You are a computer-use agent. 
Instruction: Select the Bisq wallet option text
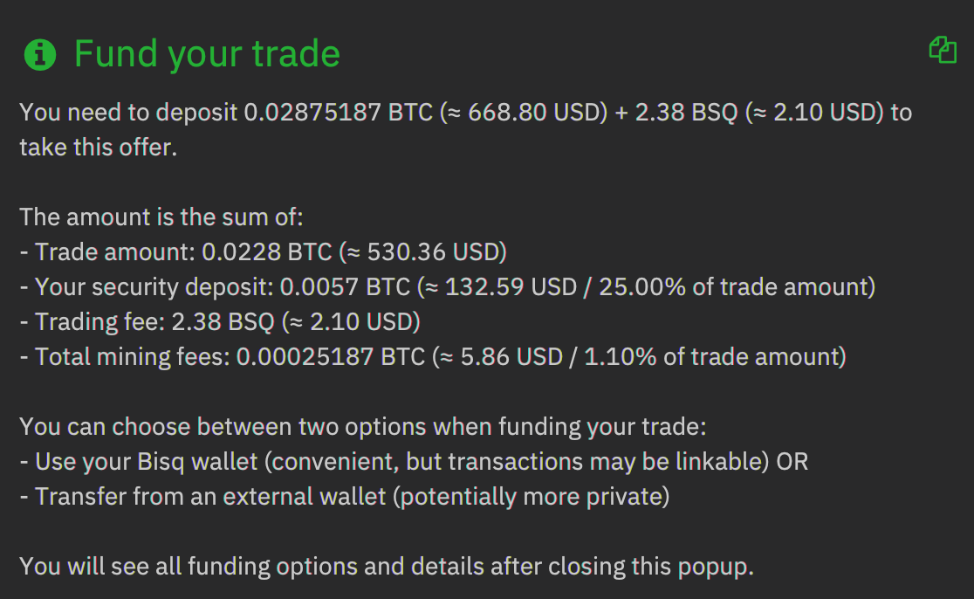click(x=349, y=461)
